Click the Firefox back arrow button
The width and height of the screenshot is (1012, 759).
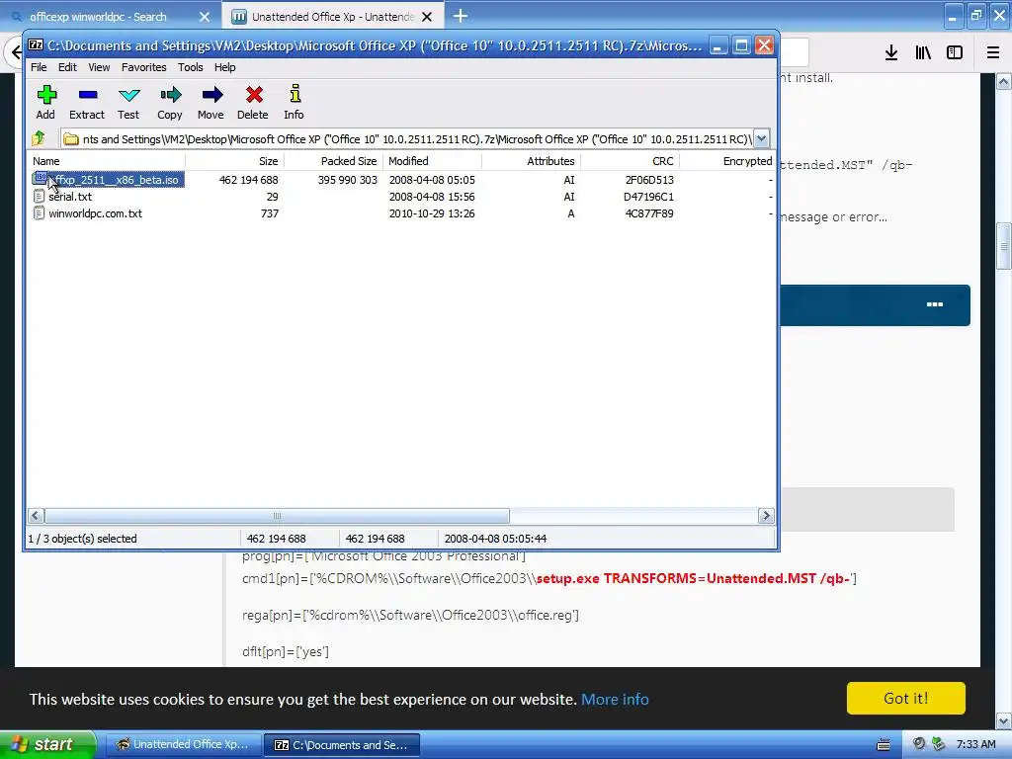14,53
